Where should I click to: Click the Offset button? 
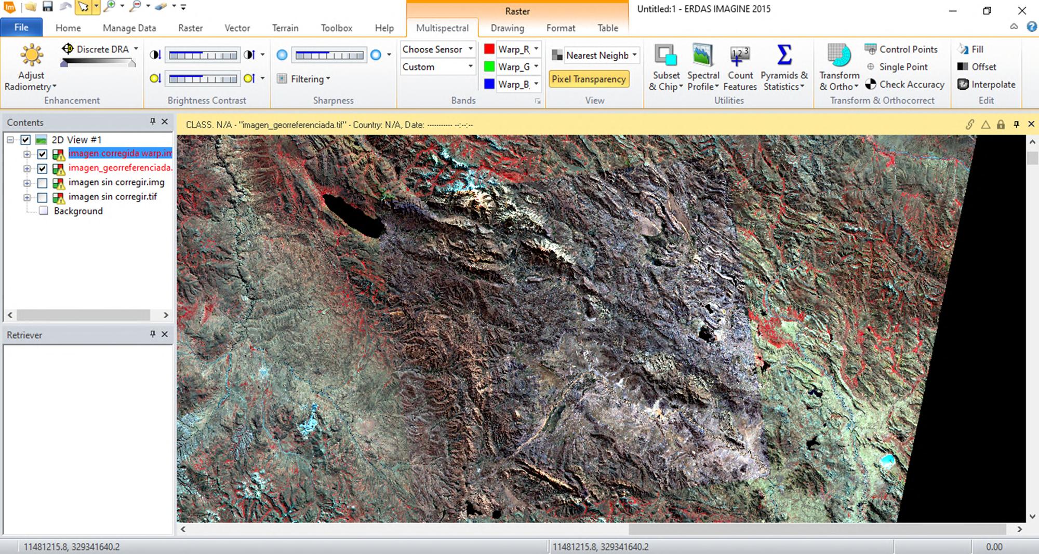977,67
